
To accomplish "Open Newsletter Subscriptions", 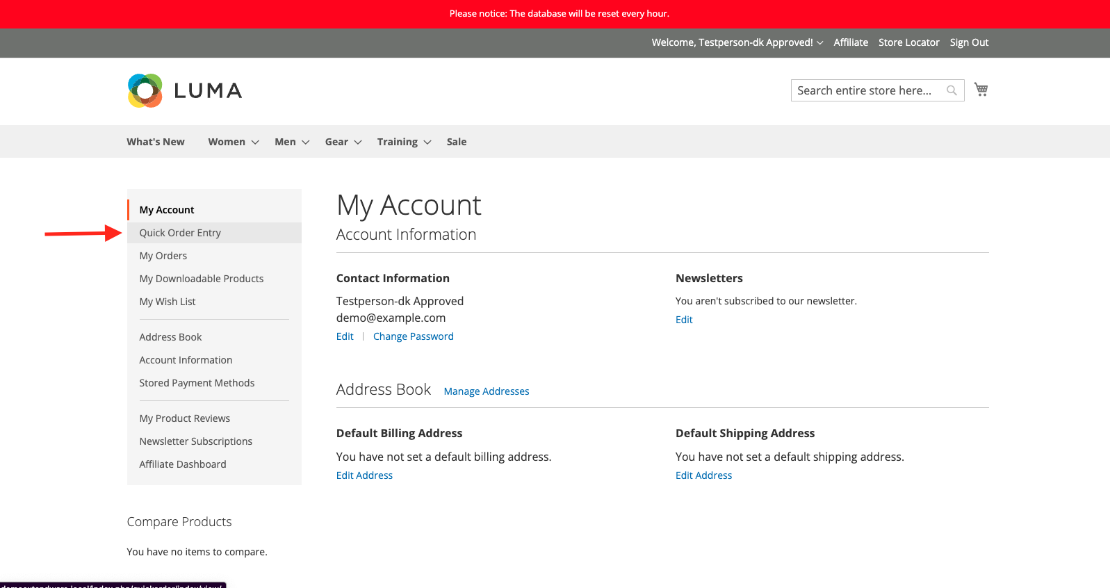I will coord(196,441).
